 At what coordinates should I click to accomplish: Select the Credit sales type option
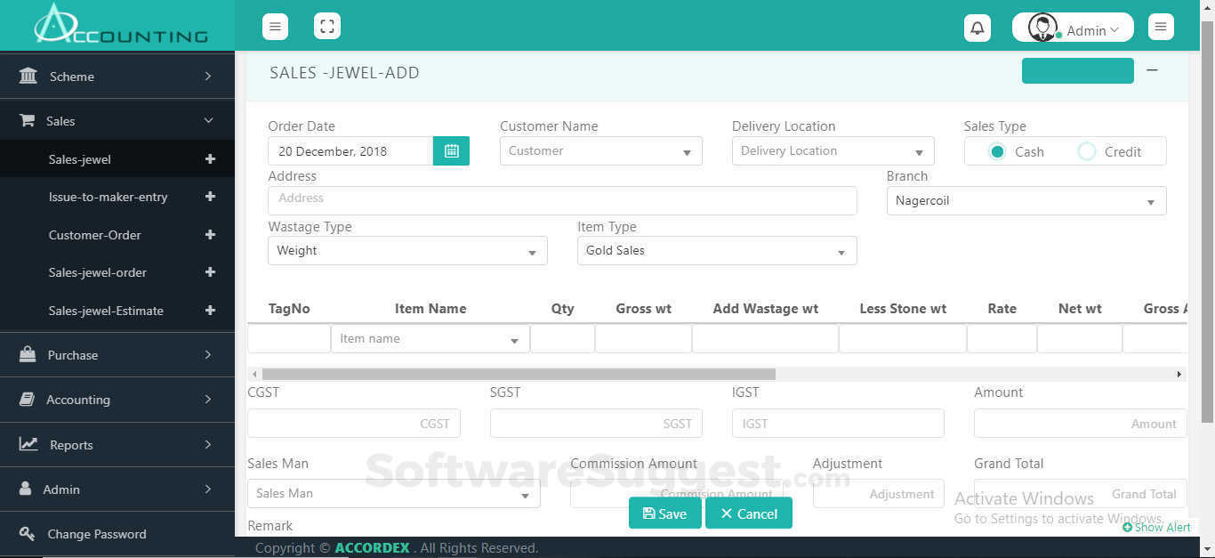click(x=1086, y=151)
